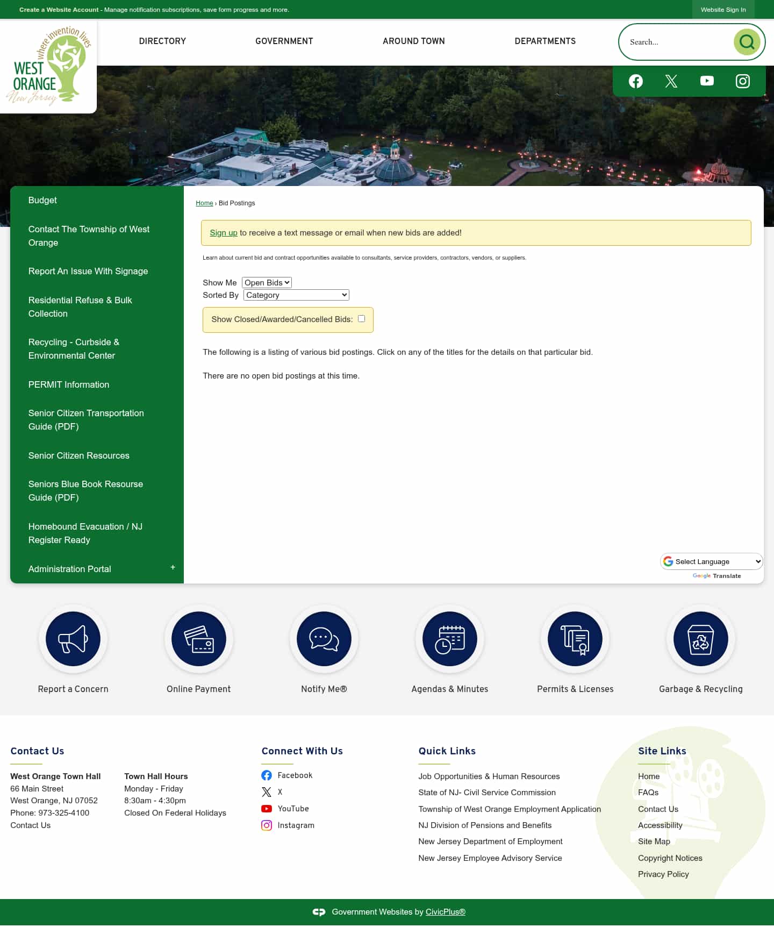Click the Google Translate attribution link

point(716,576)
